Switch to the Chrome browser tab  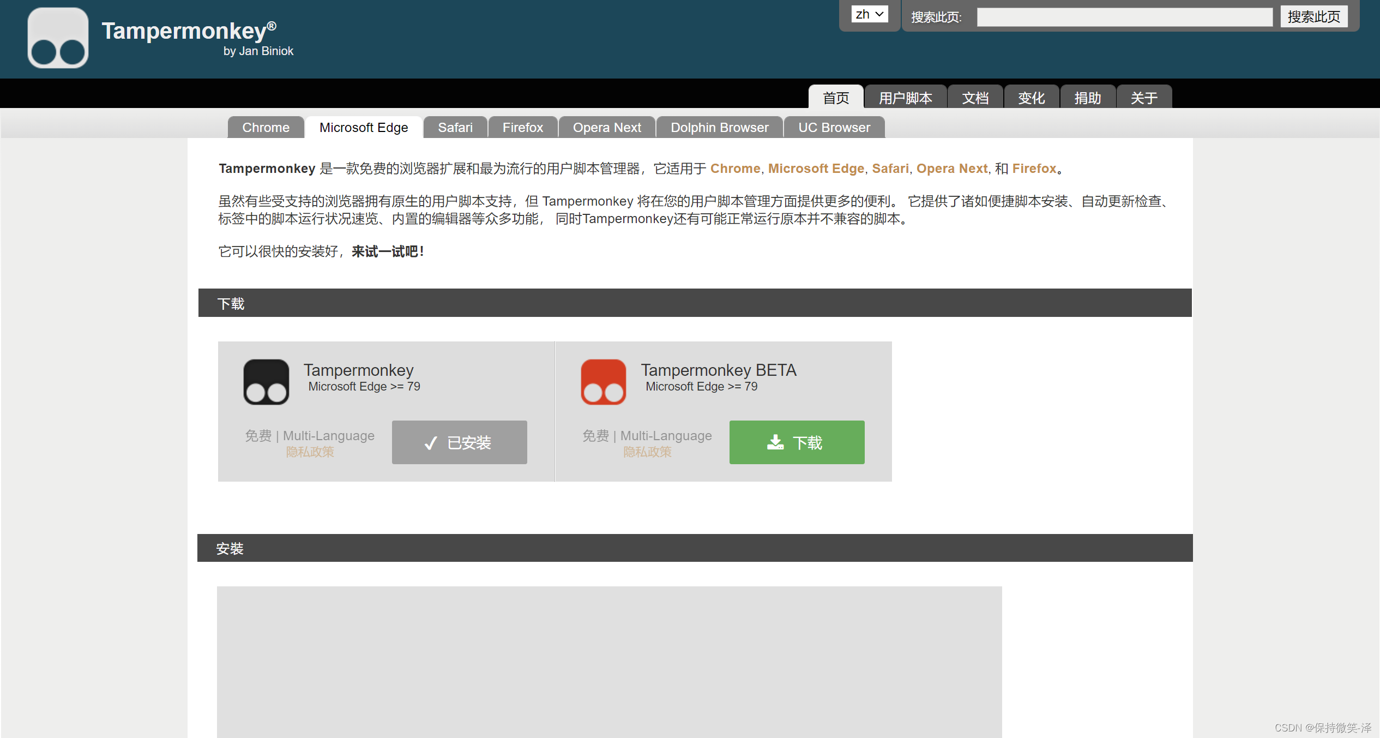pos(266,128)
